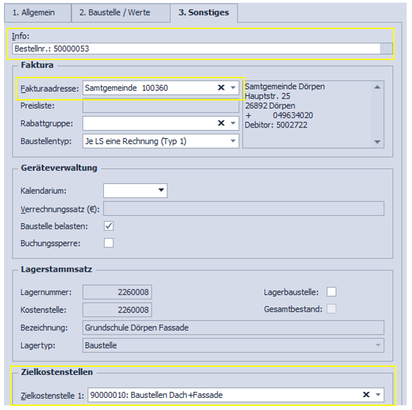Check the Lagerbaustelle checkbox
Screen dimensions: 412x410
click(331, 291)
